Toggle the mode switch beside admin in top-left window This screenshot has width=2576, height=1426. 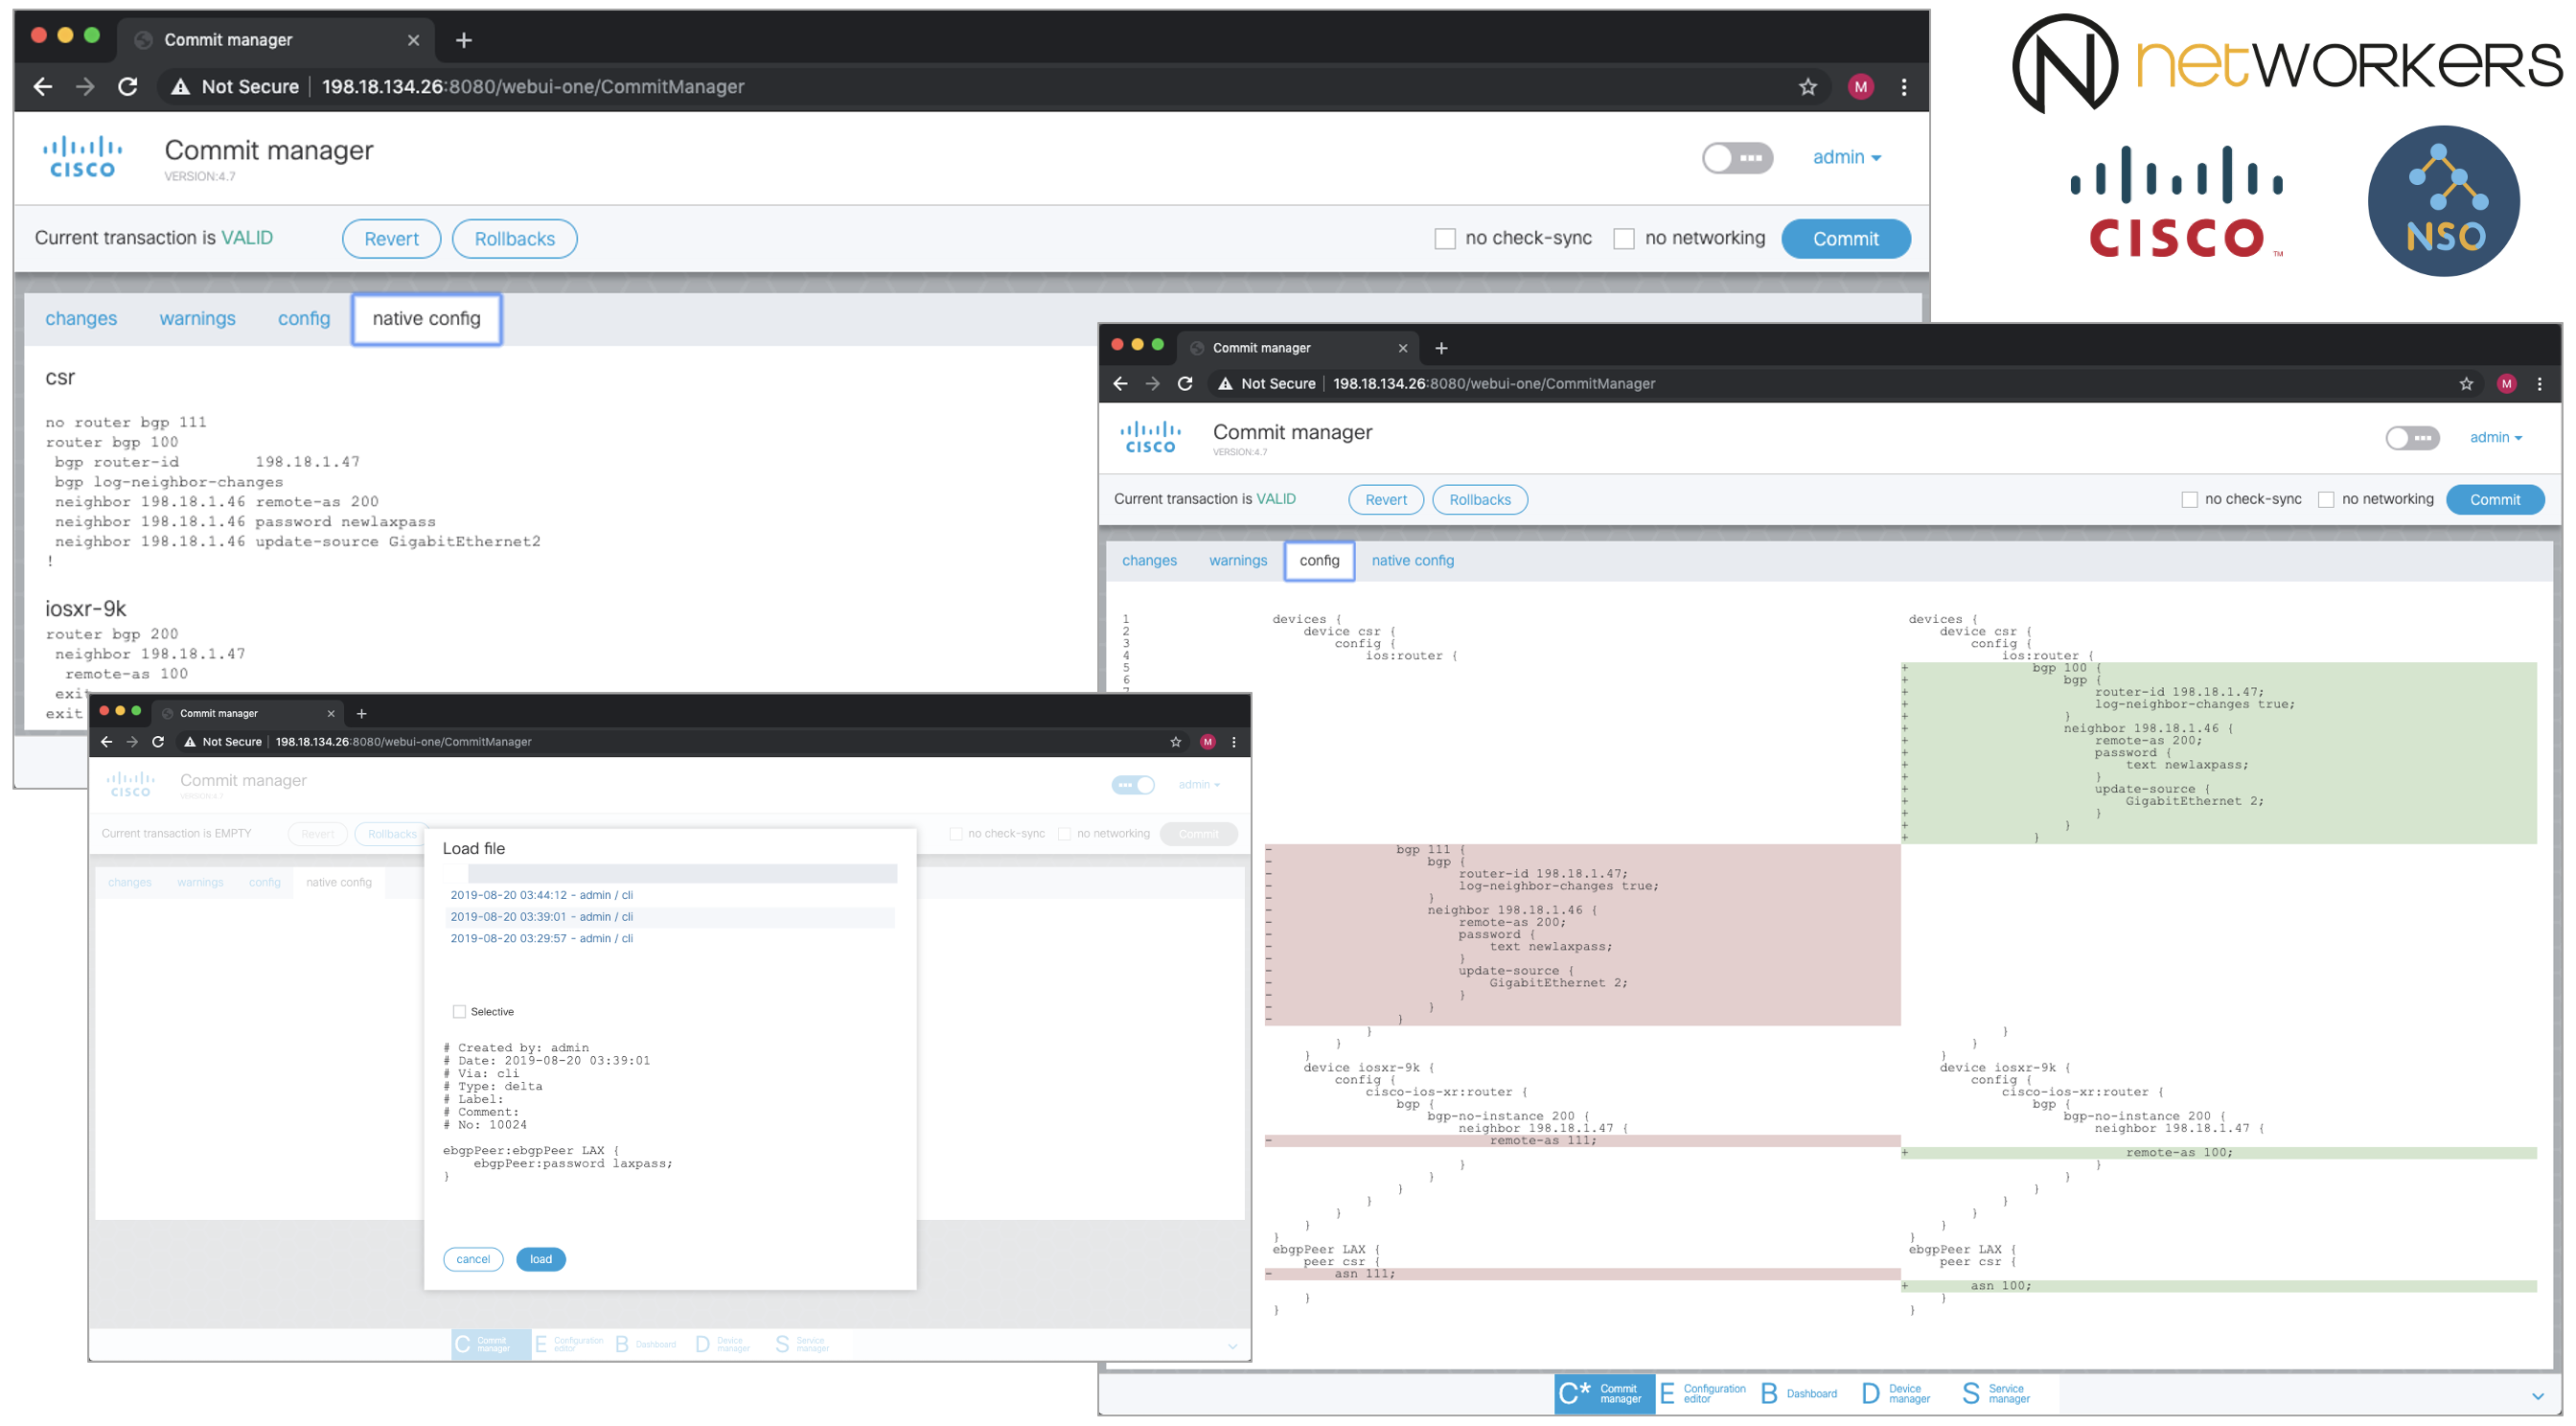(x=1738, y=158)
